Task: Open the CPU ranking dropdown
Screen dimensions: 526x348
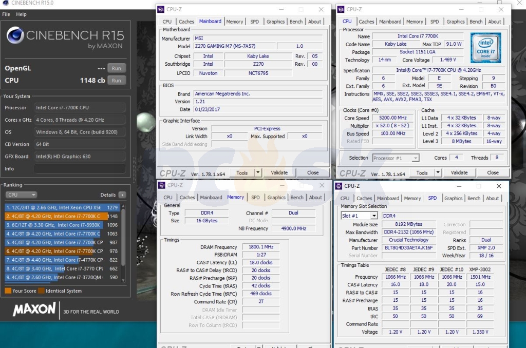Action: [x=21, y=195]
